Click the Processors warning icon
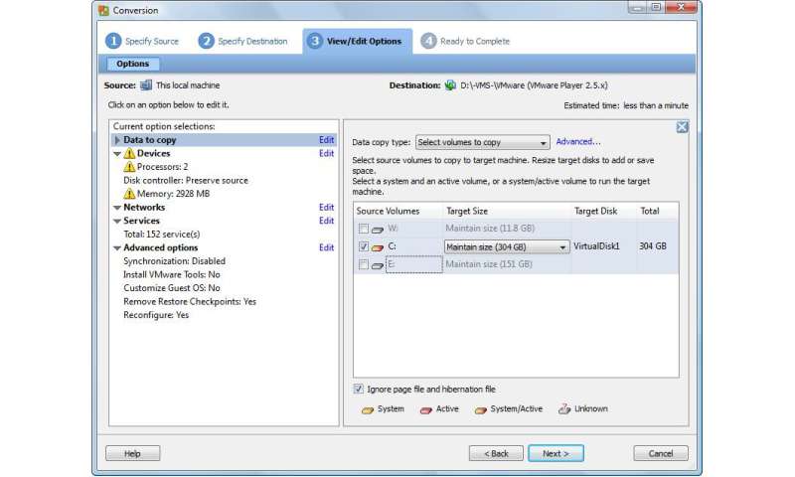This screenshot has width=795, height=477. coord(129,167)
